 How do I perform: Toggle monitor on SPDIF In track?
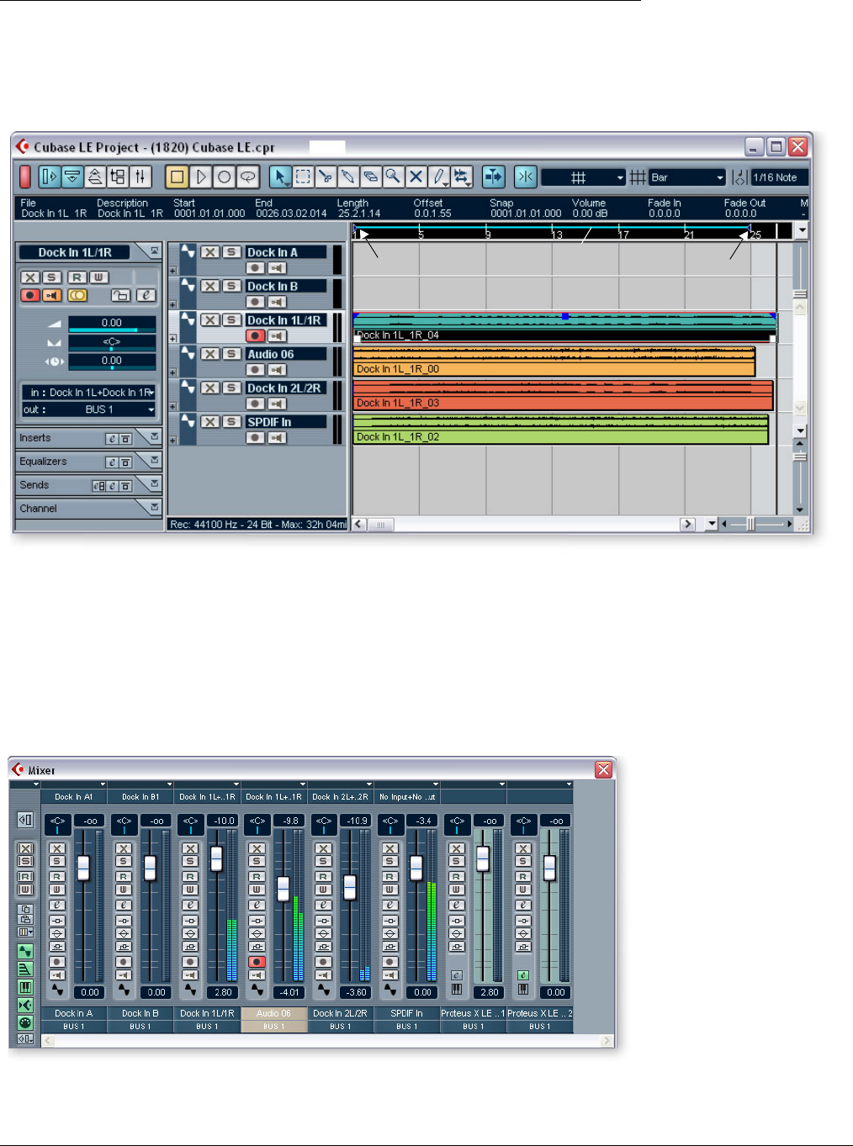[x=277, y=438]
